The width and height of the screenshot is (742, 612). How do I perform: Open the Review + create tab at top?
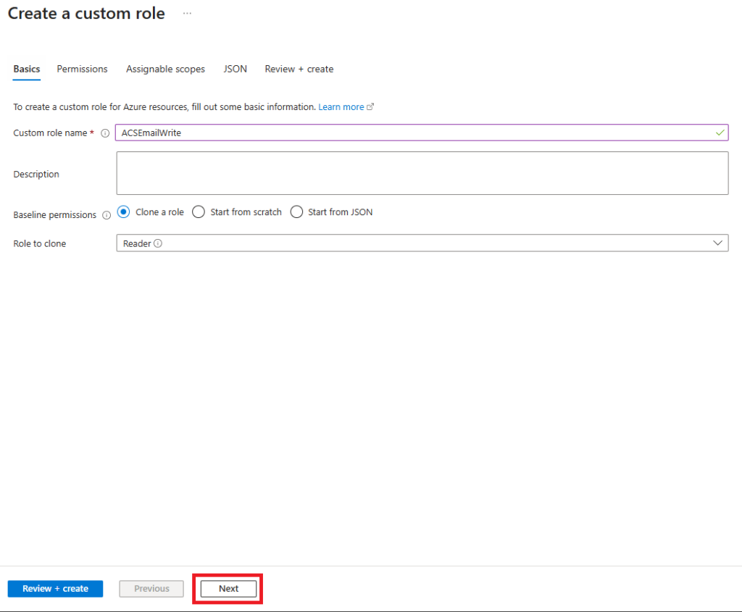click(x=299, y=69)
